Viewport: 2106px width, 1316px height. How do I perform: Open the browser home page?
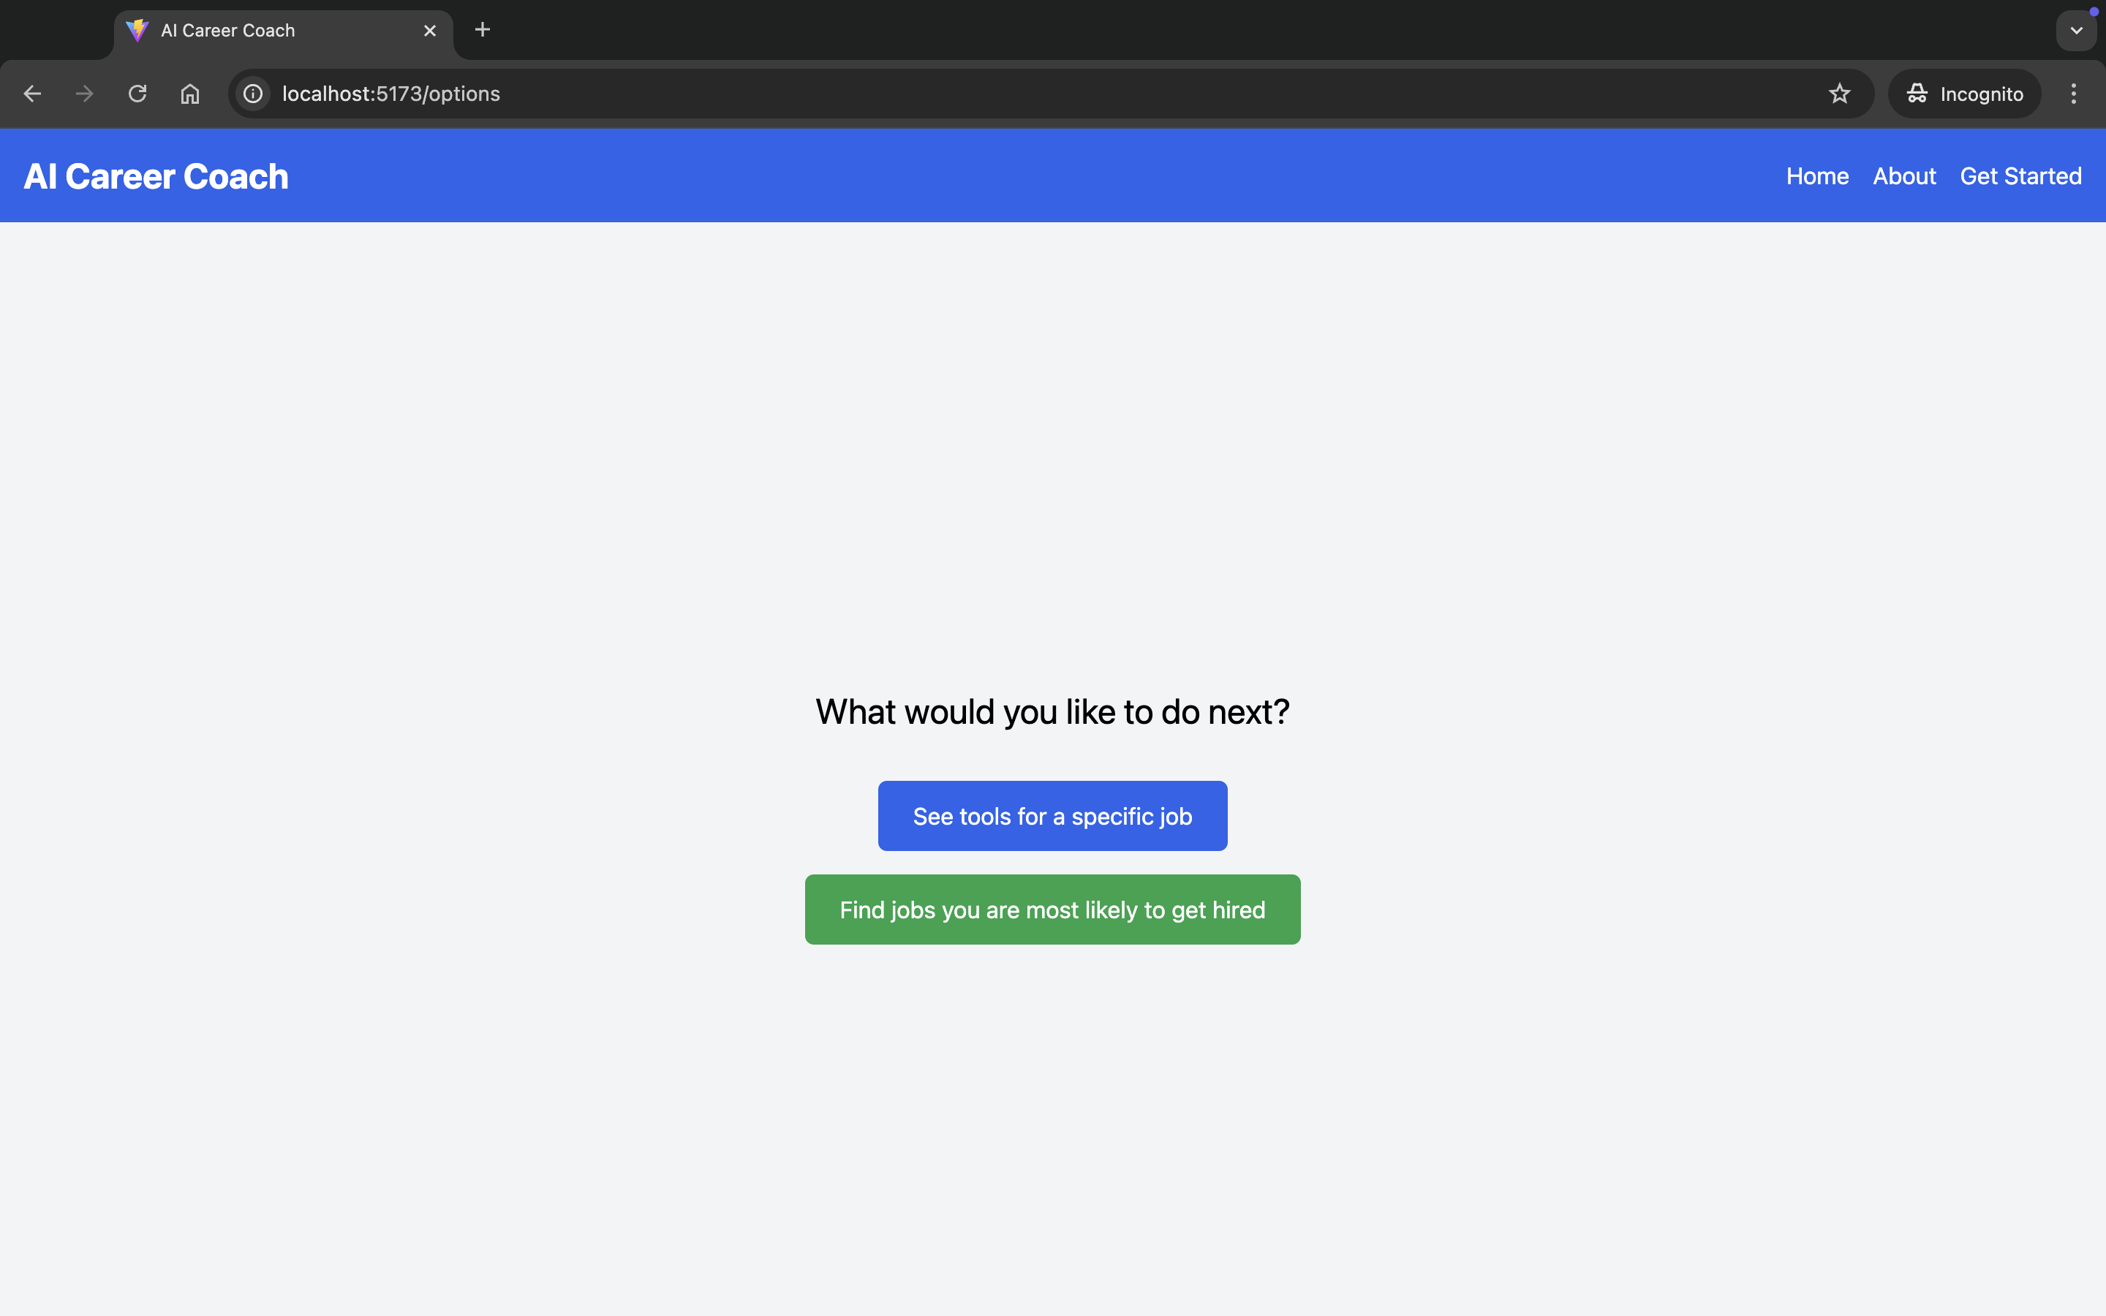189,94
